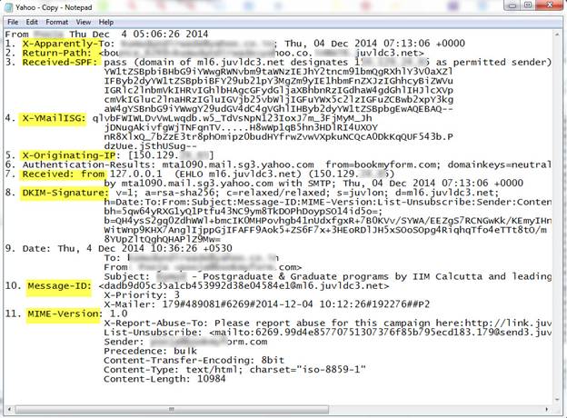Maximize the Notepad window
567x418 pixels.
528,5
